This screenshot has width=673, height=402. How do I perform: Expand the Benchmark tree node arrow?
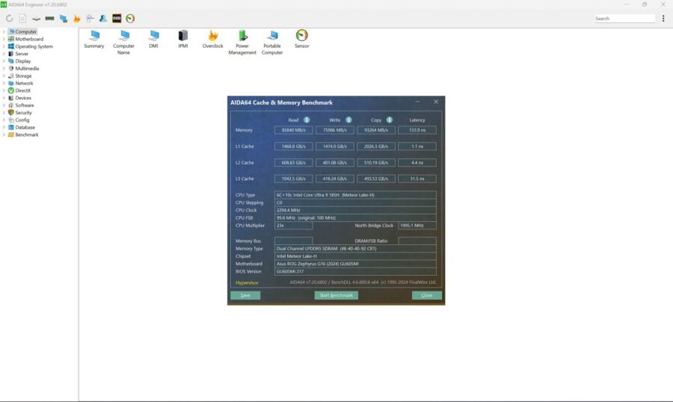point(4,134)
